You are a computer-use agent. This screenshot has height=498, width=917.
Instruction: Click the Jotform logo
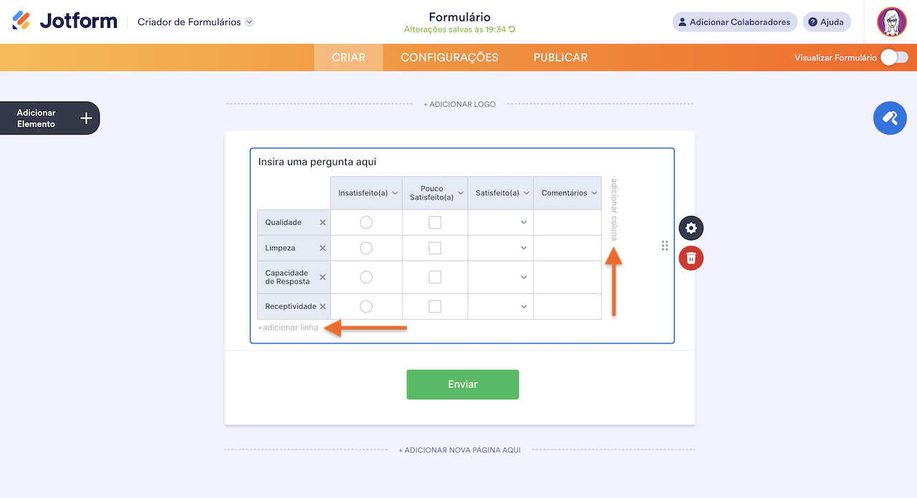pyautogui.click(x=65, y=21)
